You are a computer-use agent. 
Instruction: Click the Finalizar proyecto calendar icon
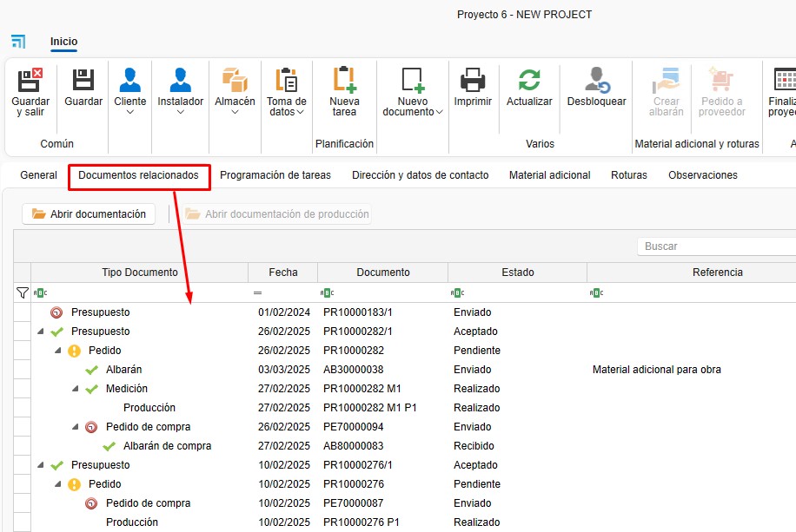click(x=785, y=80)
